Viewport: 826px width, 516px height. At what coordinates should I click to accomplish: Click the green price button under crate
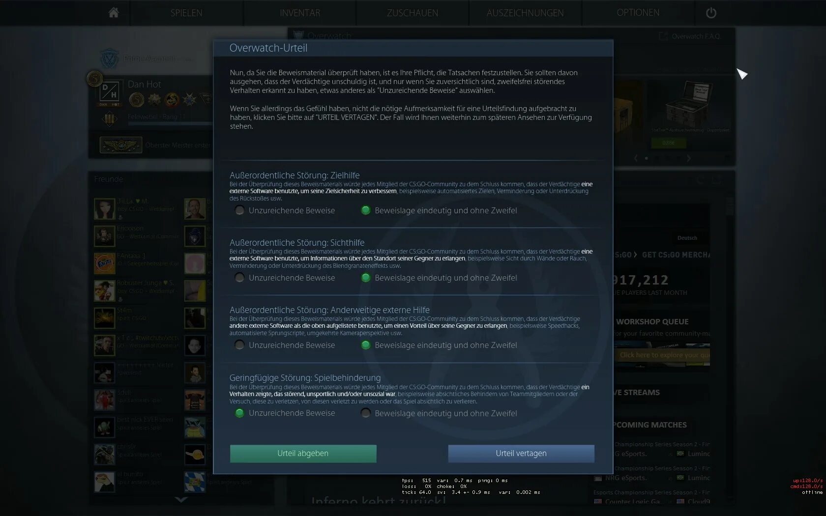tap(668, 143)
